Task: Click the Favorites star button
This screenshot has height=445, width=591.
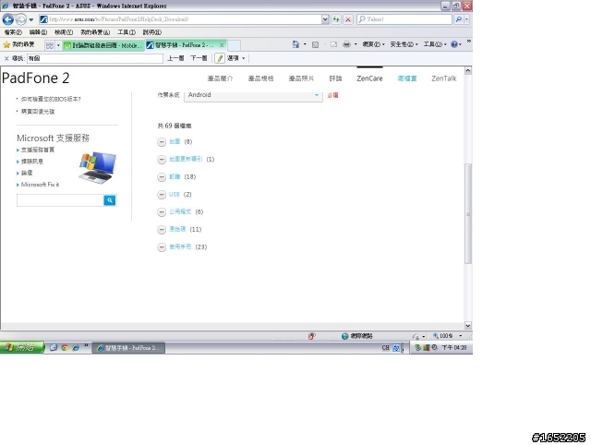Action: 18,45
